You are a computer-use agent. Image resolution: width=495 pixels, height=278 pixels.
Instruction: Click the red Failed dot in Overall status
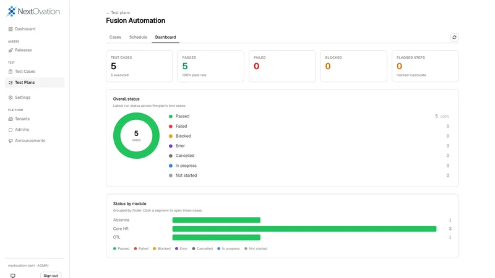pos(171,127)
